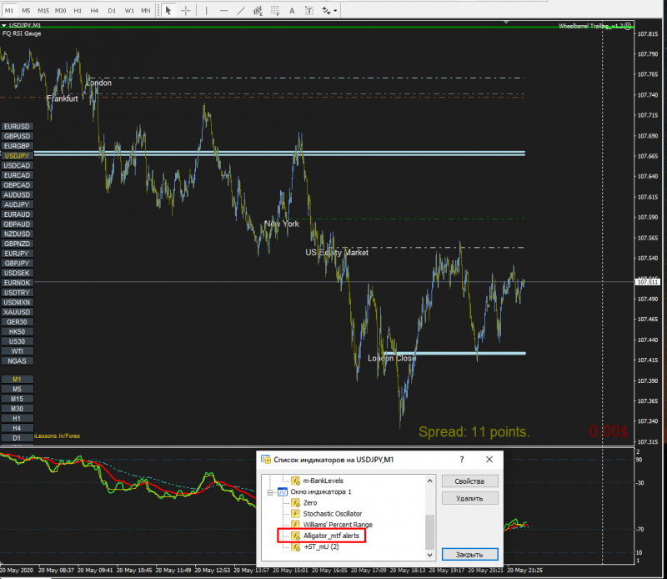Draw a vertical line tool
This screenshot has width=667, height=579.
(206, 11)
